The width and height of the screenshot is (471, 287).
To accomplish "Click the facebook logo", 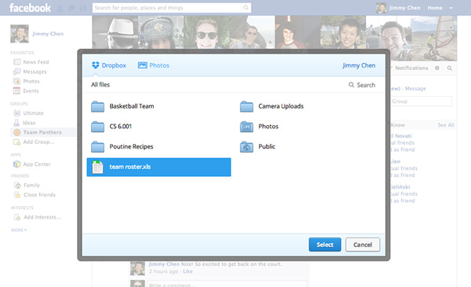I will tap(30, 8).
